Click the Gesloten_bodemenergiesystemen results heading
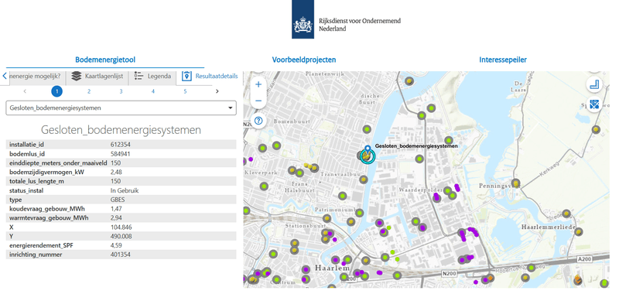619x294 pixels. pyautogui.click(x=121, y=130)
